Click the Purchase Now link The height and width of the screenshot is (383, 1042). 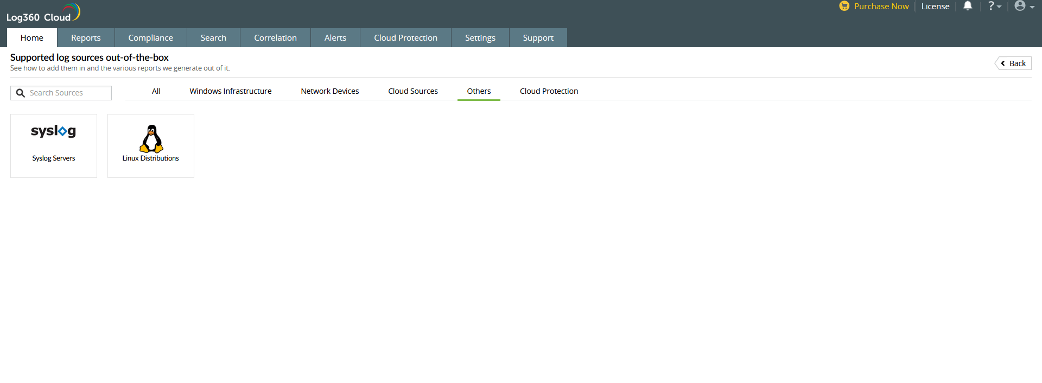click(881, 7)
